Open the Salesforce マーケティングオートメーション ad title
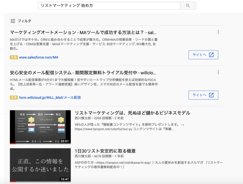243x184 pixels. pyautogui.click(x=83, y=32)
